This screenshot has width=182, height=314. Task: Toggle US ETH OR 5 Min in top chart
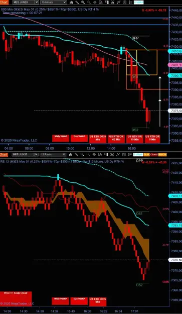coord(98,139)
